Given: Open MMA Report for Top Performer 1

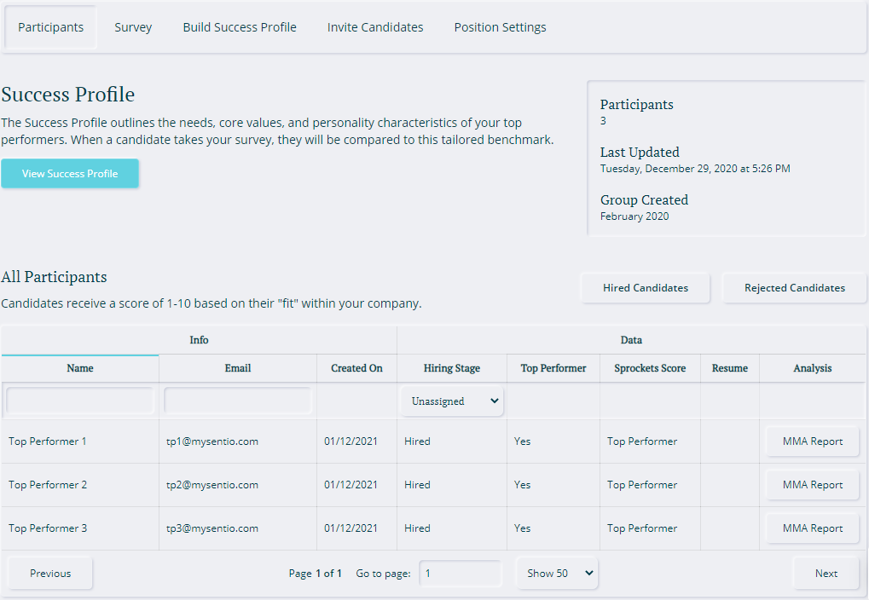Looking at the screenshot, I should pos(812,441).
